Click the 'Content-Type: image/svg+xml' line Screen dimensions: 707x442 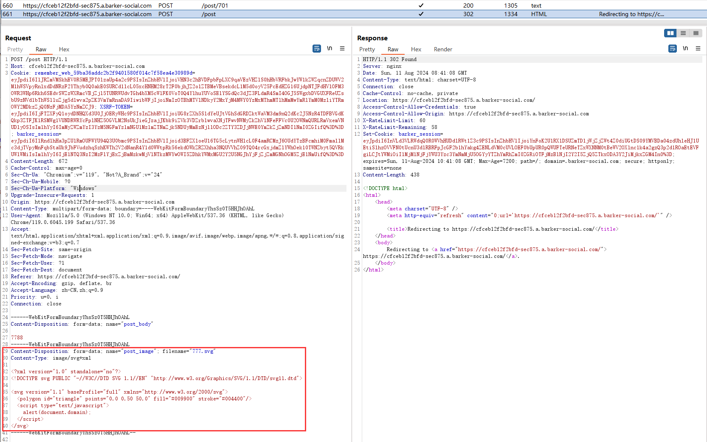click(51, 358)
